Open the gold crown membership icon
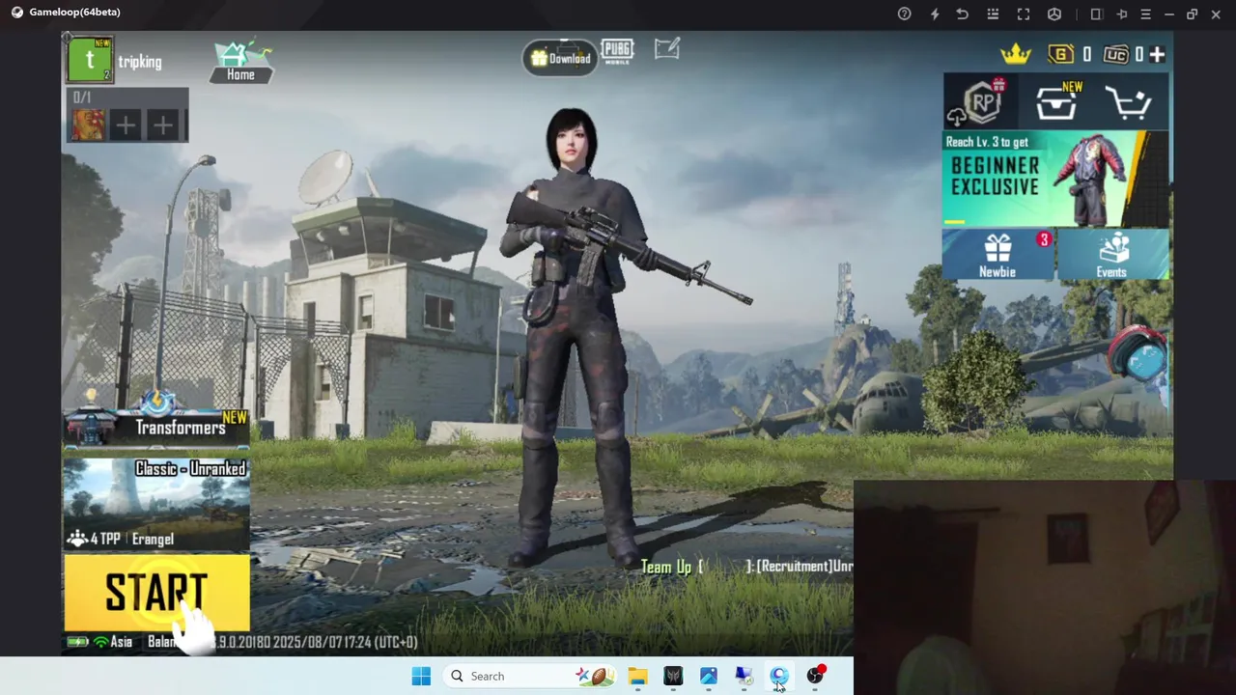Image resolution: width=1236 pixels, height=695 pixels. [1015, 54]
